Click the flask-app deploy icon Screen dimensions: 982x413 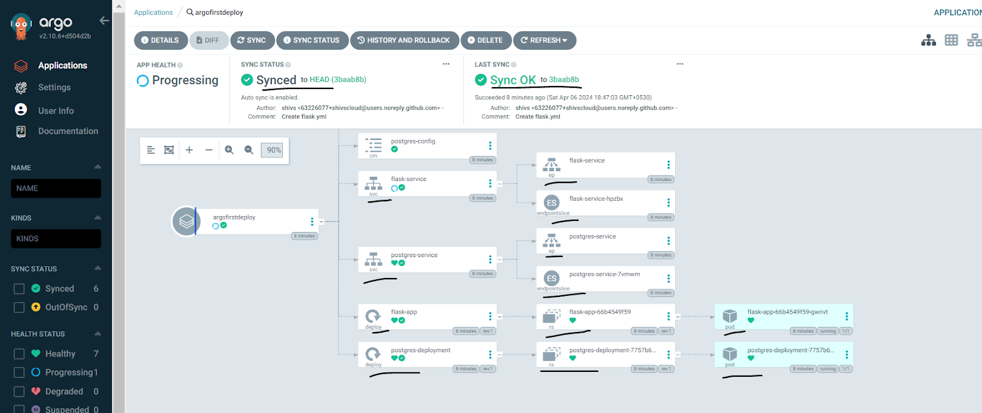pyautogui.click(x=373, y=316)
